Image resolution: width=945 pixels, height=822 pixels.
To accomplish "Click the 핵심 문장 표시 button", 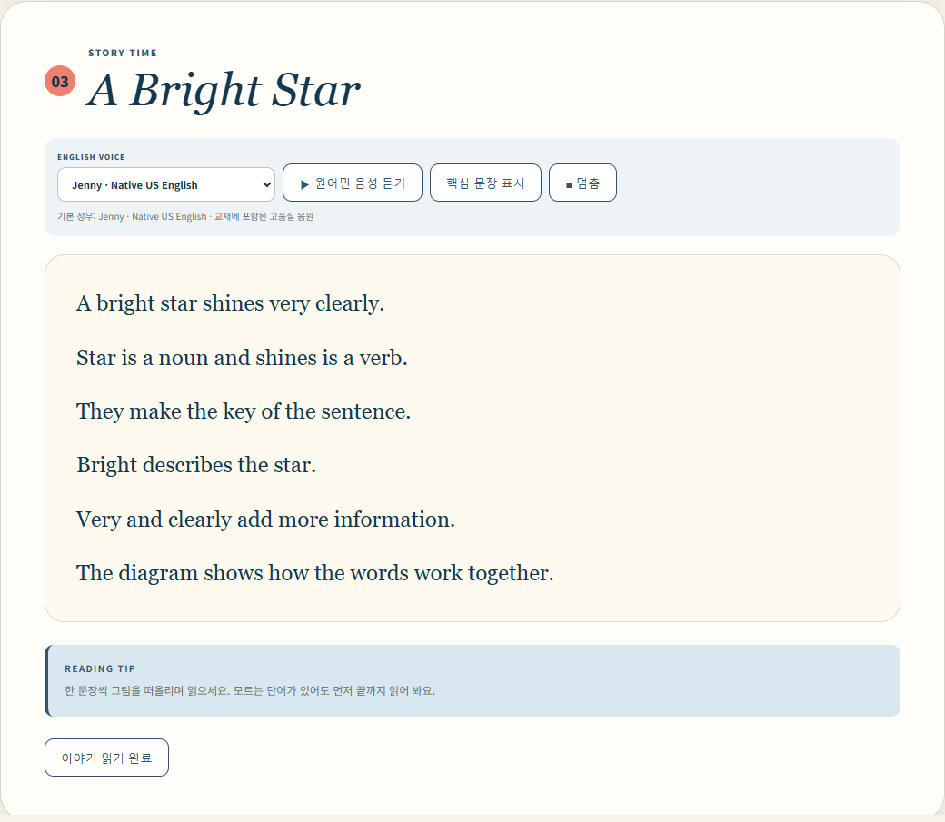I will tap(485, 183).
